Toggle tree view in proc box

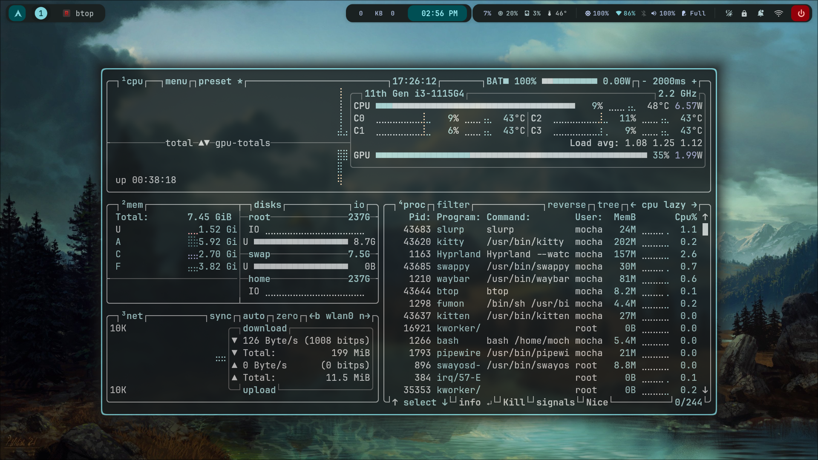click(608, 205)
